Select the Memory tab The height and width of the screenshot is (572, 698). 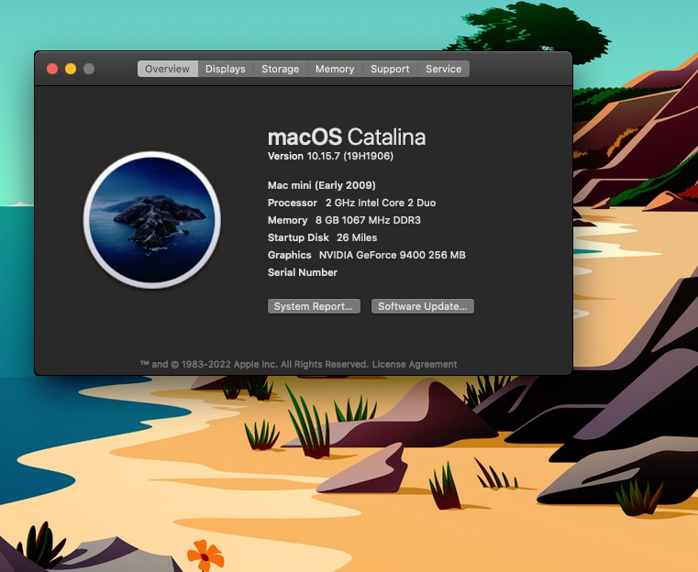coord(335,69)
